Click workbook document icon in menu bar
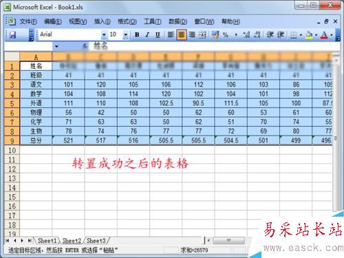The height and width of the screenshot is (258, 344). pos(11,21)
